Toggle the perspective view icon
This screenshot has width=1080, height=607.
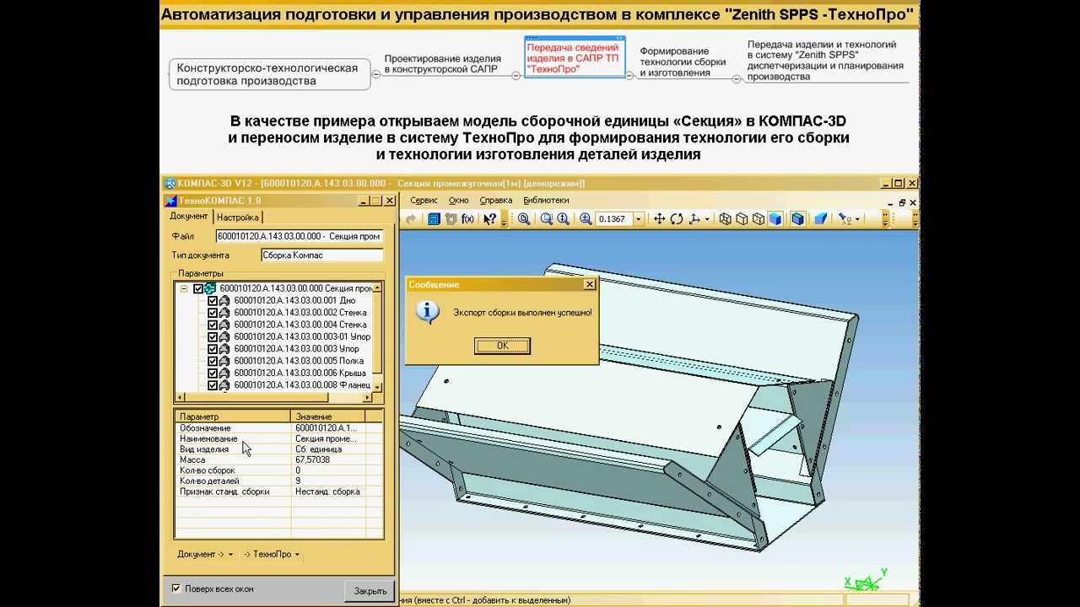click(821, 219)
